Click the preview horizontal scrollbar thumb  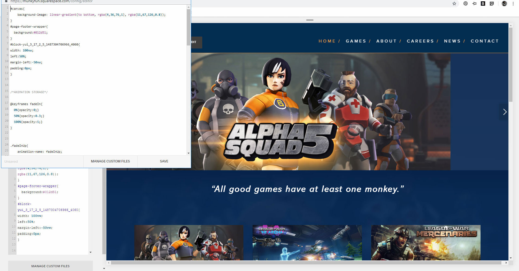[x=306, y=263]
